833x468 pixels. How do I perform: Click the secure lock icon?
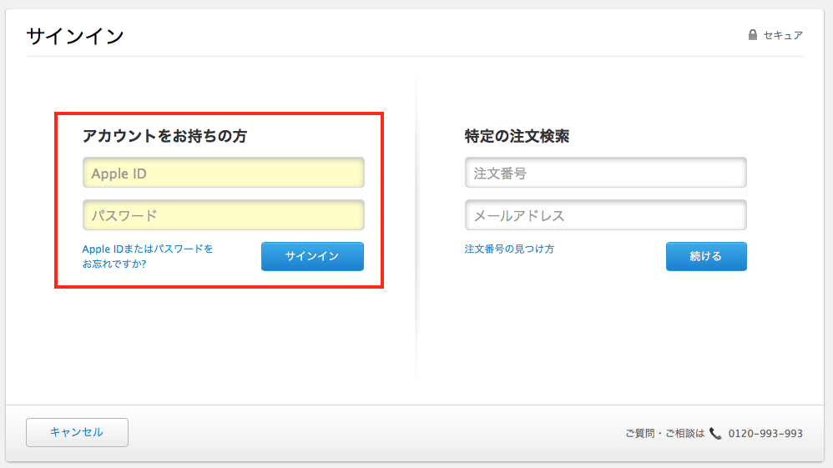pyautogui.click(x=752, y=35)
